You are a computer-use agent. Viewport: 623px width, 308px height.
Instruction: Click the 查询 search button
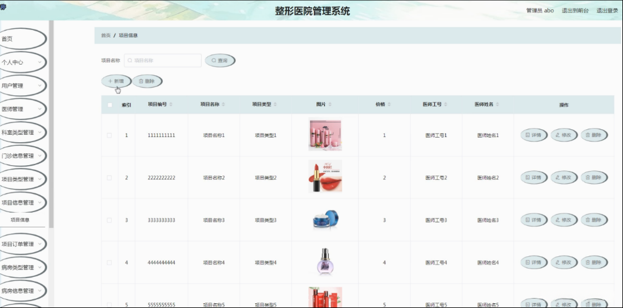(219, 61)
